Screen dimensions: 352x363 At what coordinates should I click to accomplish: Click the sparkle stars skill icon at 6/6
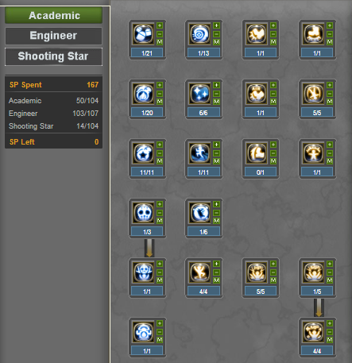pyautogui.click(x=199, y=93)
